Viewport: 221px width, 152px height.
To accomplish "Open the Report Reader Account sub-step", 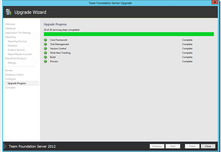I will [19, 54].
